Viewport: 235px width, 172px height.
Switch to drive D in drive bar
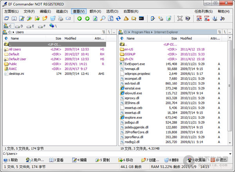[19, 26]
